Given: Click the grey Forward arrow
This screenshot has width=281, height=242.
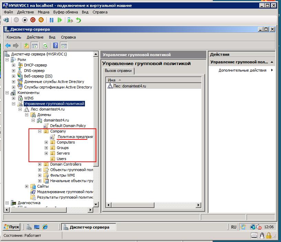Looking at the screenshot, I should 16,45.
